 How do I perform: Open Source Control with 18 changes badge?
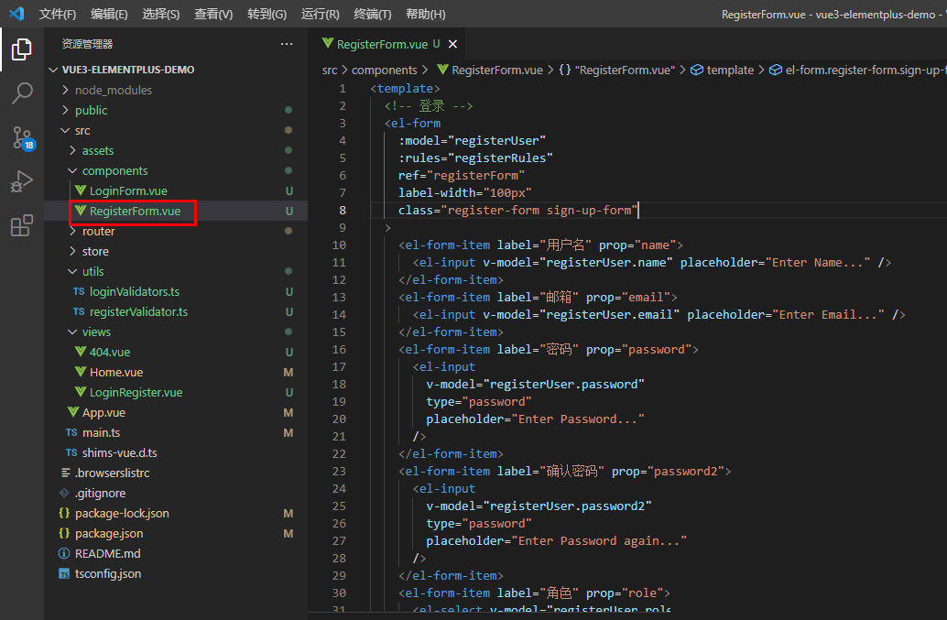[22, 137]
